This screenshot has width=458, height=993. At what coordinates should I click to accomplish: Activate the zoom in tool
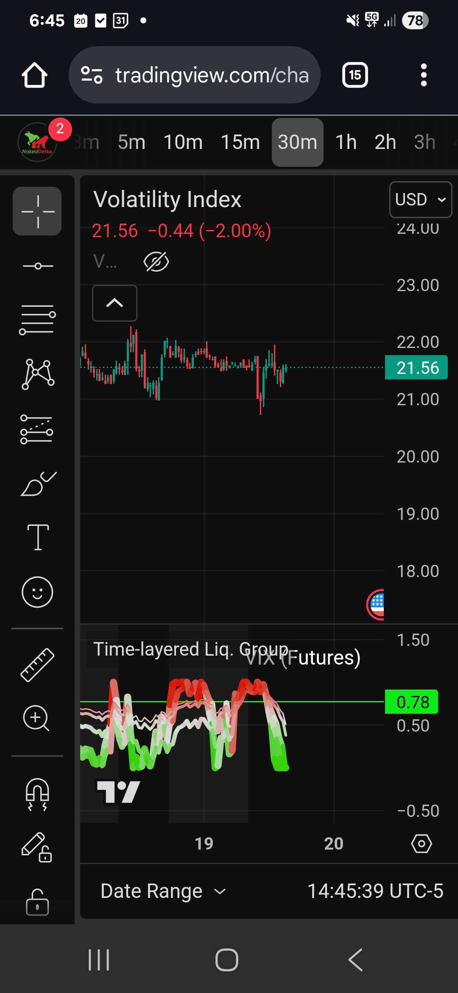37,718
